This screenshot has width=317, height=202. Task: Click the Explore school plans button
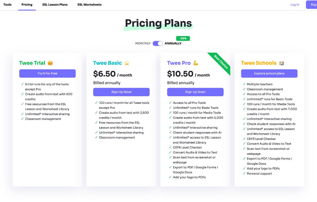[x=269, y=74]
